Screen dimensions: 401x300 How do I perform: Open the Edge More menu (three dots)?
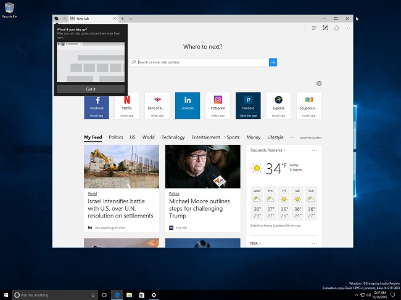[x=347, y=28]
